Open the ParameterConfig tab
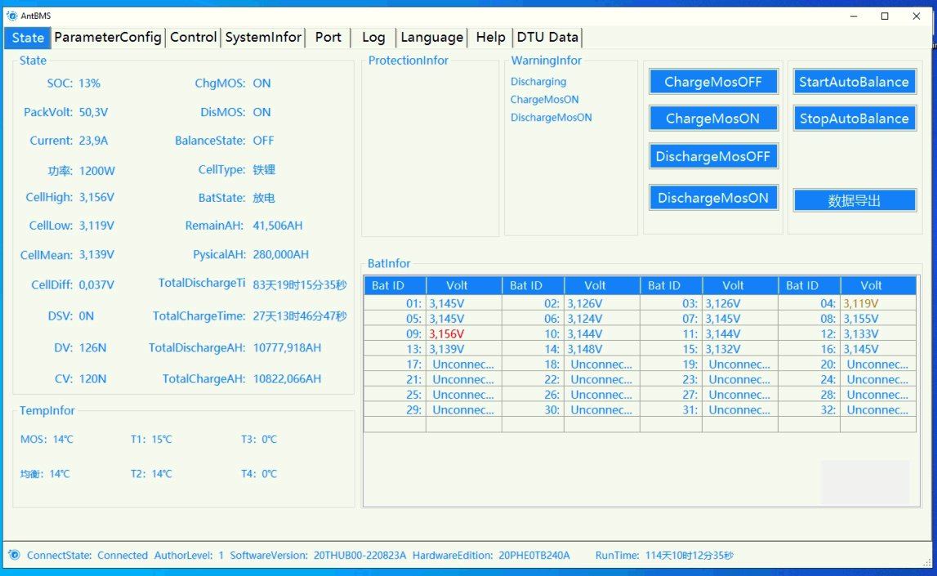Image resolution: width=937 pixels, height=576 pixels. click(x=108, y=38)
